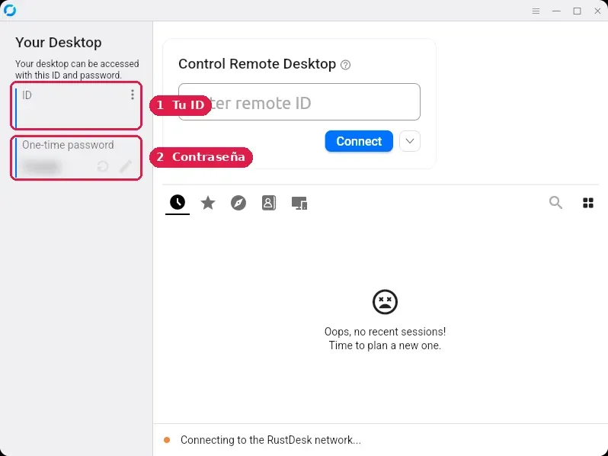The width and height of the screenshot is (608, 456).
Task: Refresh the one-time password
Action: tap(102, 166)
